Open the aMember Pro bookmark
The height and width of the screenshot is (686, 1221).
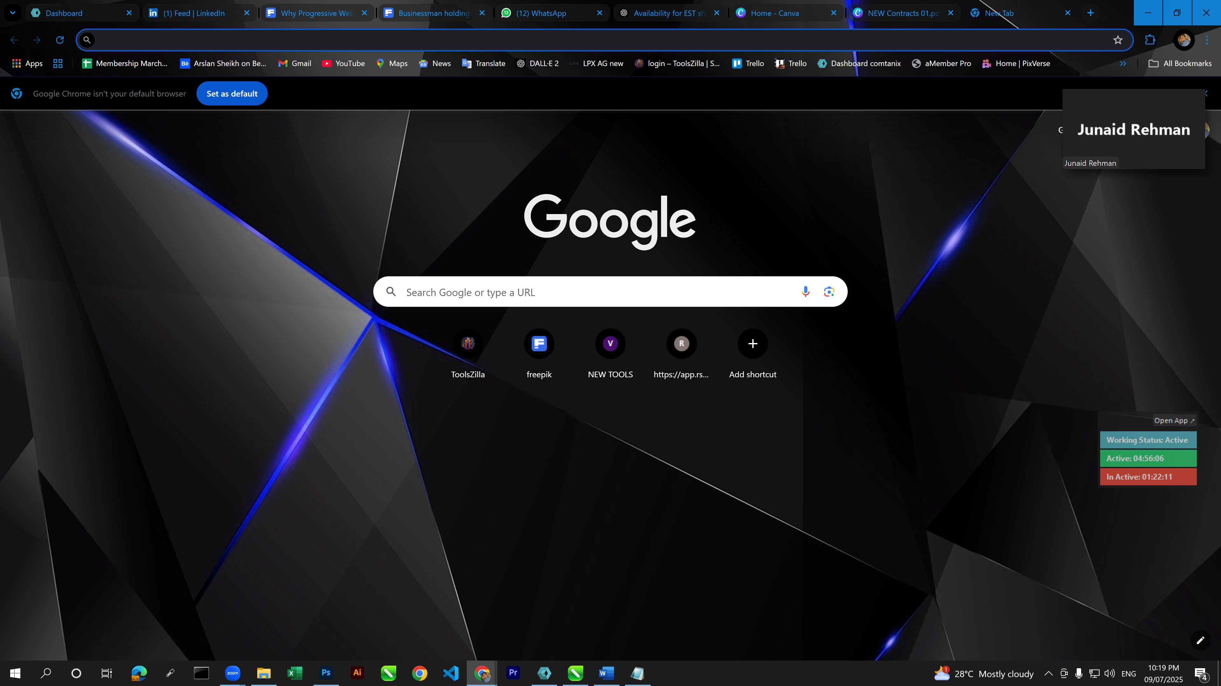pyautogui.click(x=941, y=64)
